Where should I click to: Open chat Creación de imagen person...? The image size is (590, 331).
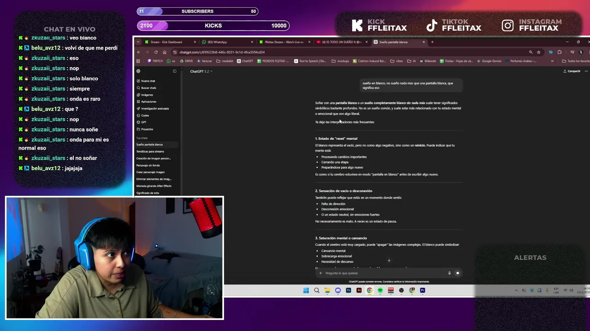[153, 158]
